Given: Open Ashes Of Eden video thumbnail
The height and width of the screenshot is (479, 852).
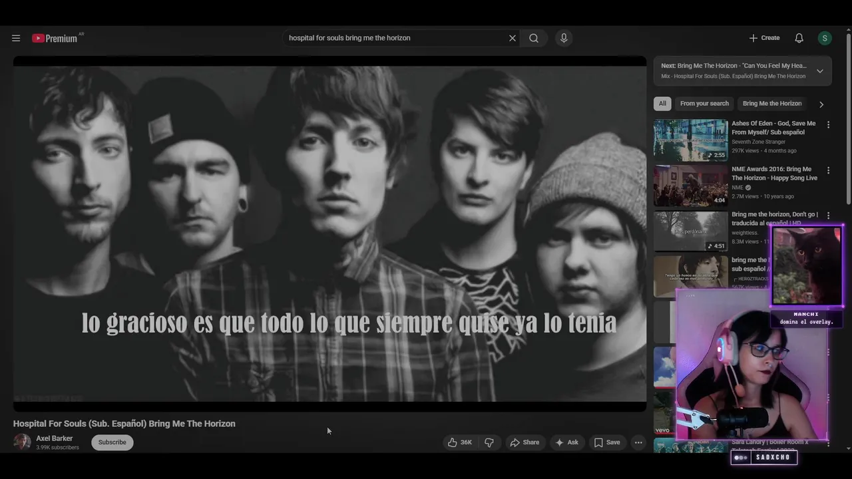Looking at the screenshot, I should [691, 140].
